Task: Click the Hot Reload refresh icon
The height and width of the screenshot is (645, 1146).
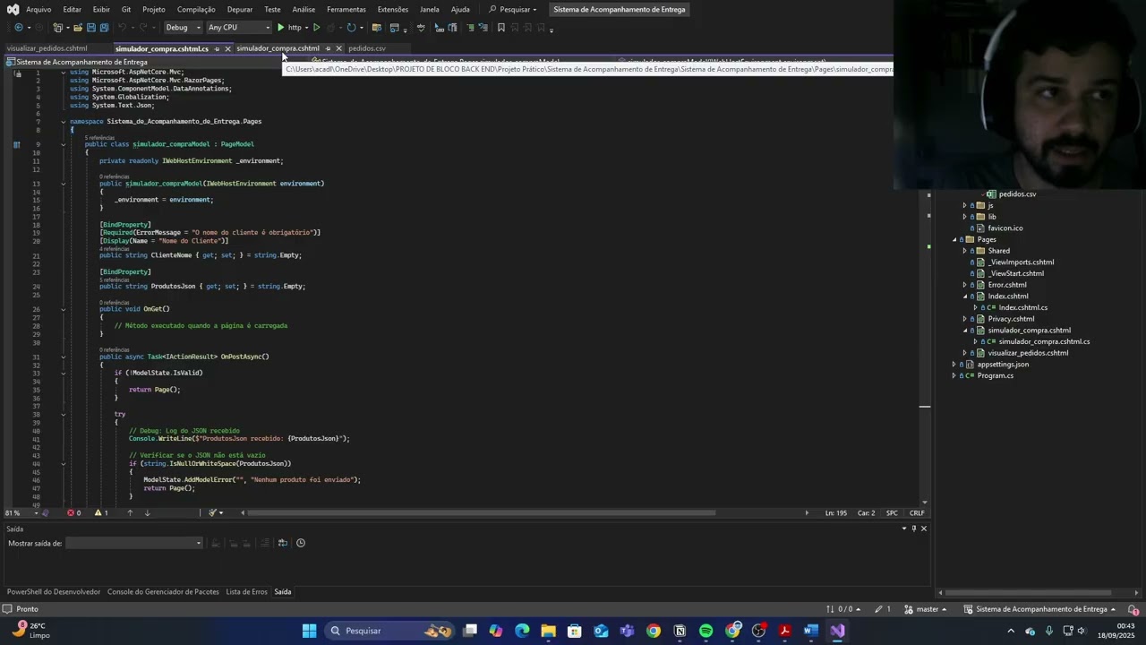Action: point(351,28)
